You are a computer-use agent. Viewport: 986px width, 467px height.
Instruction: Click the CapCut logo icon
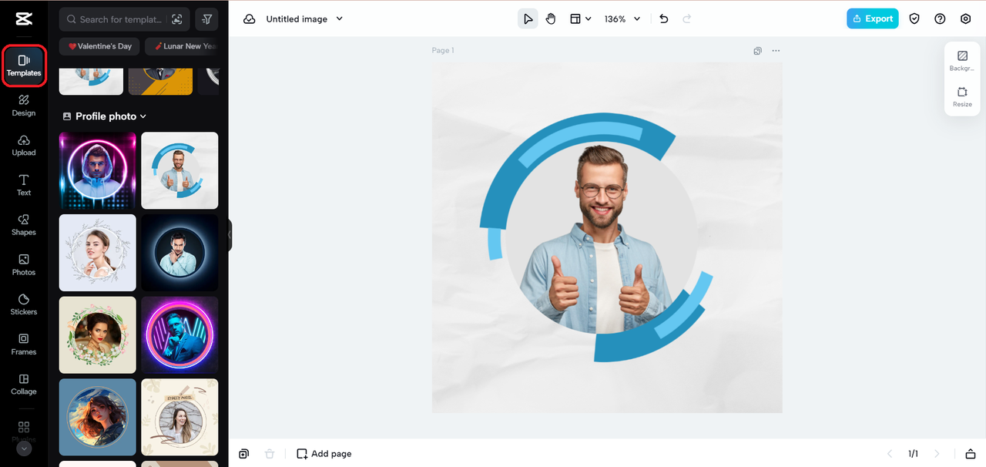click(23, 18)
